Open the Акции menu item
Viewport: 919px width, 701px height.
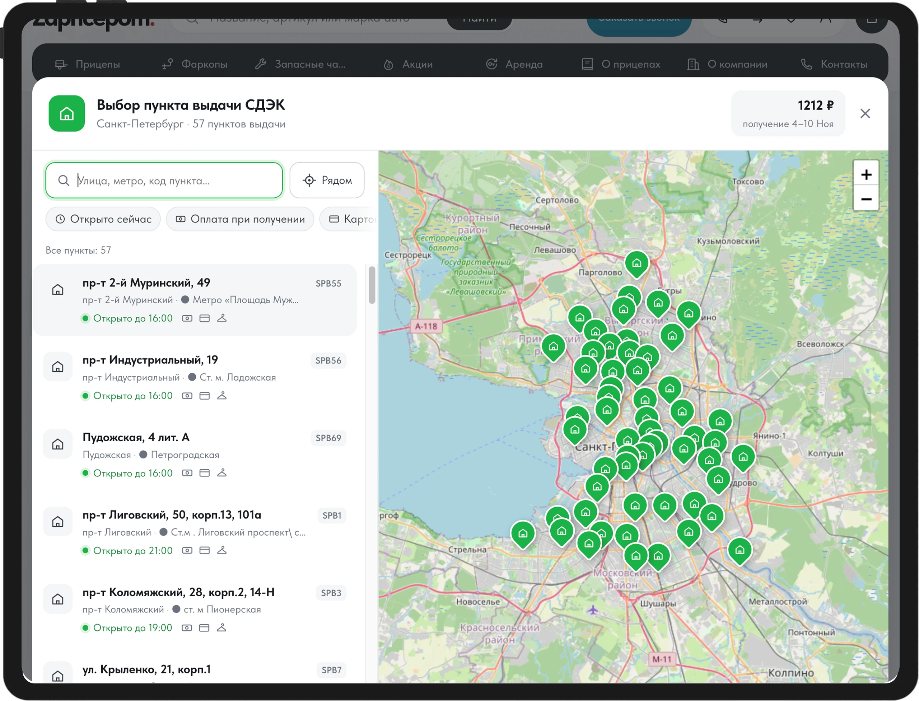coord(408,64)
